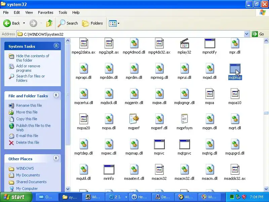The image size is (269, 202).
Task: Open the View menu
Action: 29,12
